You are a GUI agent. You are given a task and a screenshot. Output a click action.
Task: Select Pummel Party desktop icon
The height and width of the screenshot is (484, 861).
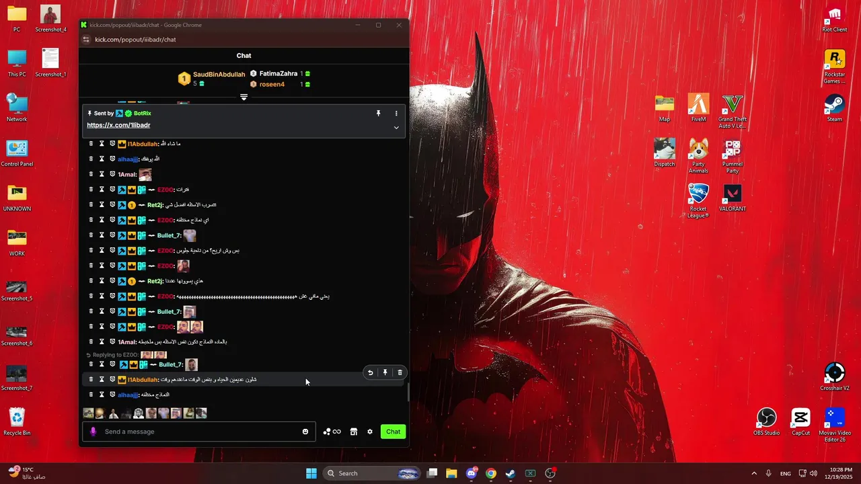click(x=732, y=157)
